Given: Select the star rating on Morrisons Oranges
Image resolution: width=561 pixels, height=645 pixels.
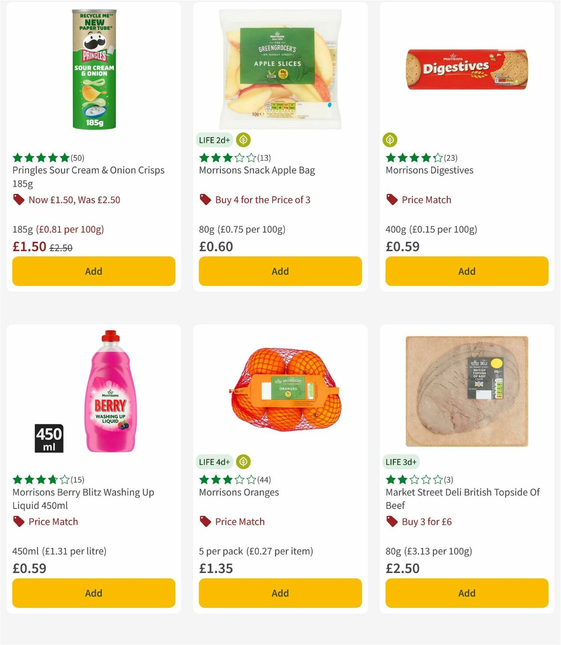Looking at the screenshot, I should pyautogui.click(x=227, y=479).
